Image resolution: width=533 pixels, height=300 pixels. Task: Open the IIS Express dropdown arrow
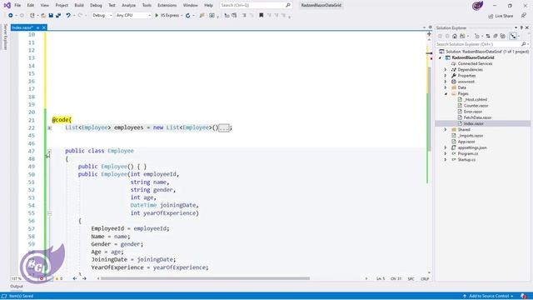(182, 15)
